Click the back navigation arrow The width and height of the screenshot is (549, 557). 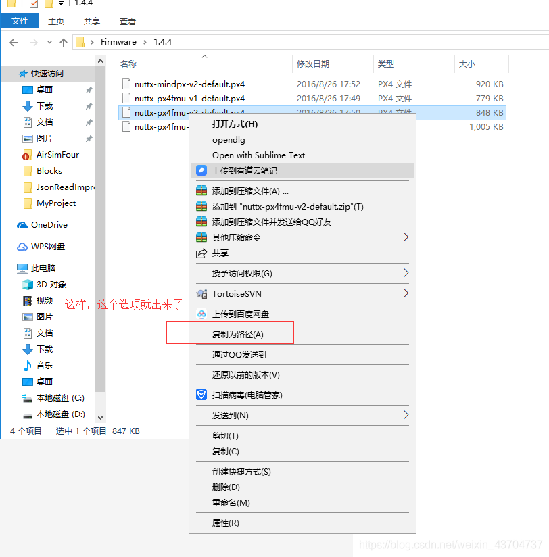(14, 43)
